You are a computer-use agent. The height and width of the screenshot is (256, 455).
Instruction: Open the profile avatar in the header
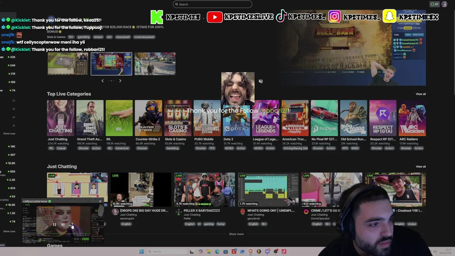444,4
